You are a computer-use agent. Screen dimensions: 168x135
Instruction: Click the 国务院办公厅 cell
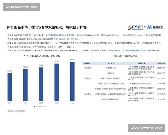[x=111, y=68]
